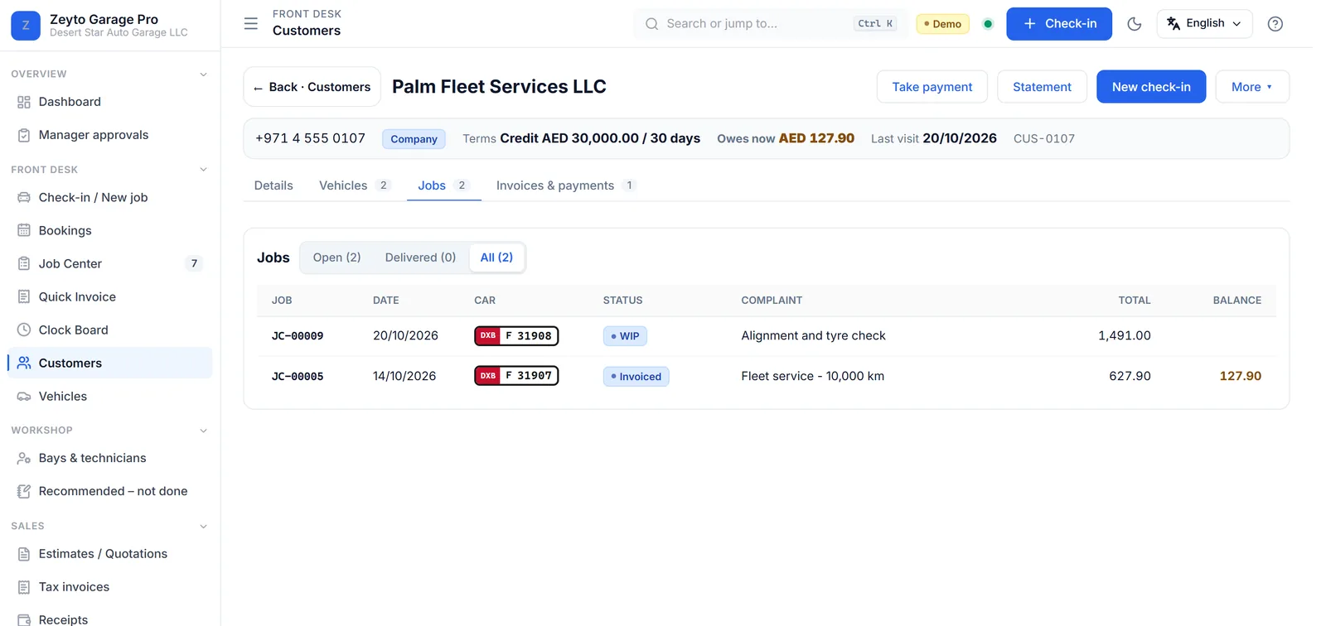Open help via the question mark icon
This screenshot has width=1326, height=626.
(1275, 24)
